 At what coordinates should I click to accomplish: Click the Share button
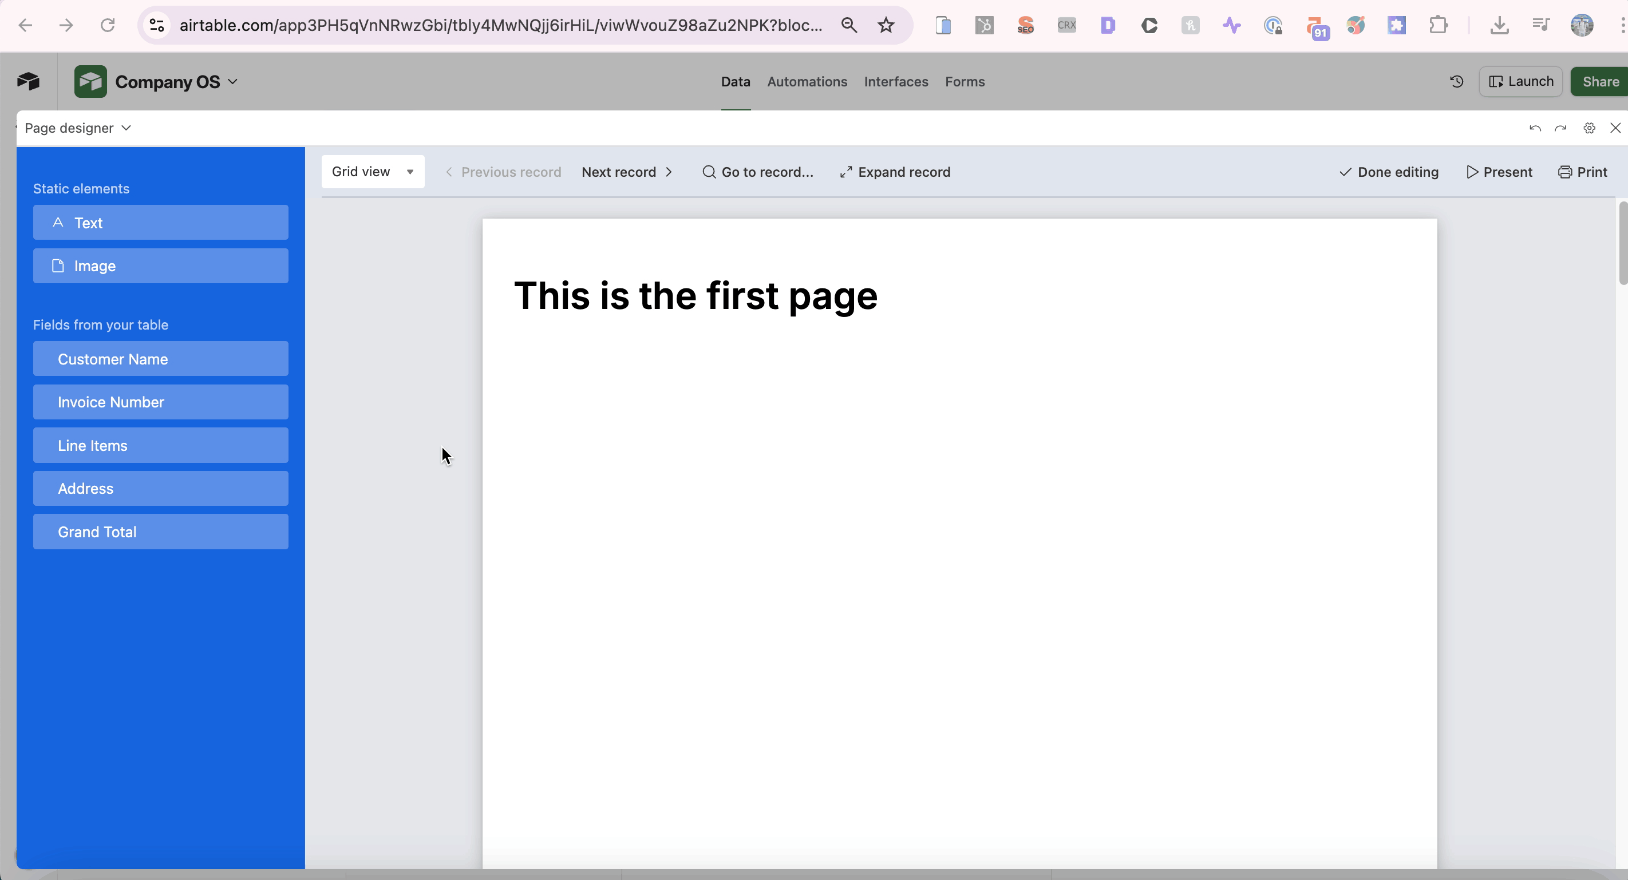pos(1600,81)
